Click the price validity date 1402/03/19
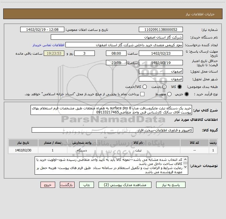 (161, 63)
